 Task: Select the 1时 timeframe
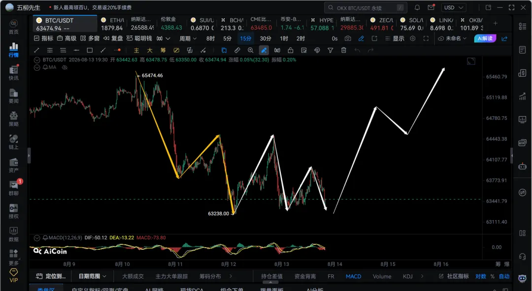tap(284, 39)
